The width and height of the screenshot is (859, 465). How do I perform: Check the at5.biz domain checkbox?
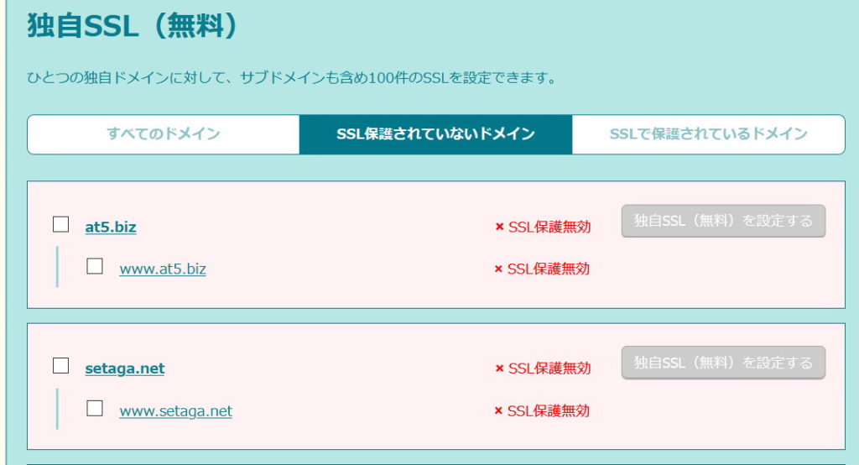coord(60,224)
